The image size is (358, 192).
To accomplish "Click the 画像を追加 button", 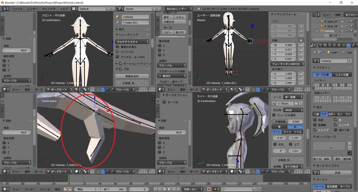I will tap(132, 76).
